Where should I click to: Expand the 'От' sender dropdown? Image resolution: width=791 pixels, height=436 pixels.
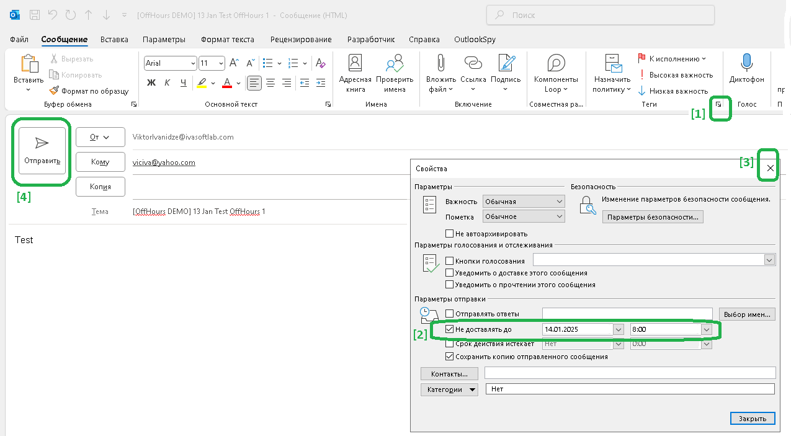click(101, 137)
